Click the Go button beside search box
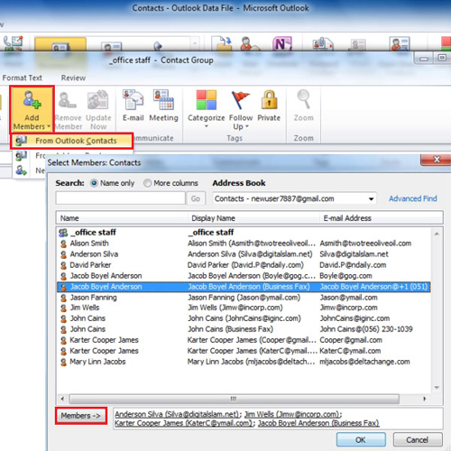451x451 pixels. coord(196,198)
